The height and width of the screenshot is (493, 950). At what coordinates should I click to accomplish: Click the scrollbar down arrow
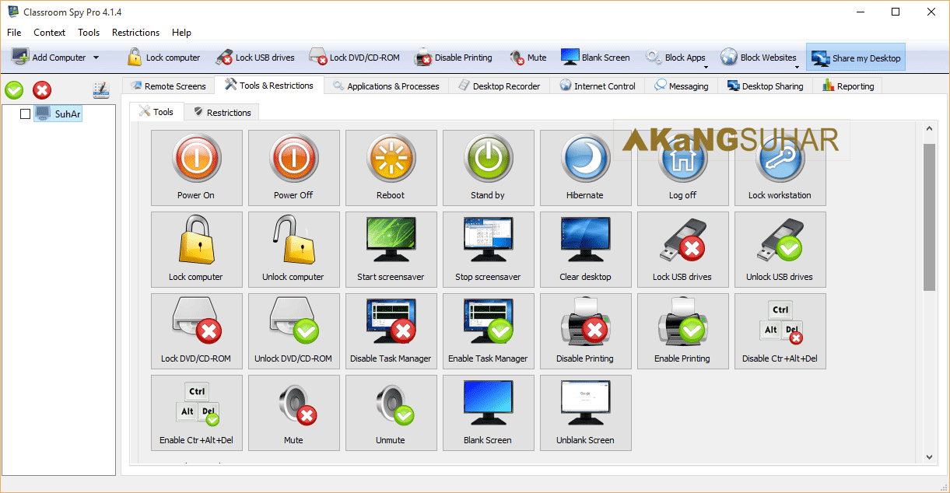tap(929, 457)
